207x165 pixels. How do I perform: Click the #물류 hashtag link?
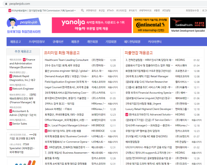click(x=157, y=11)
